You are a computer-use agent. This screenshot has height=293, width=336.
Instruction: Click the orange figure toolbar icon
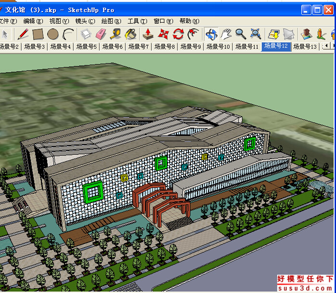point(321,34)
